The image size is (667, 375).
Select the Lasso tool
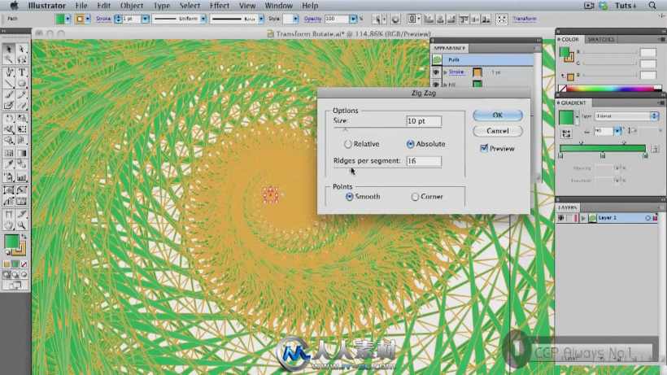[x=22, y=60]
